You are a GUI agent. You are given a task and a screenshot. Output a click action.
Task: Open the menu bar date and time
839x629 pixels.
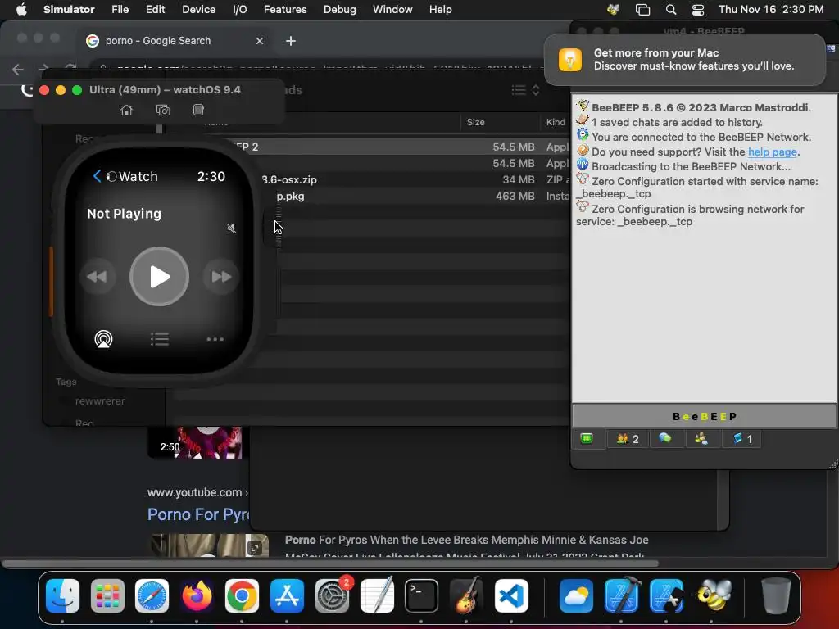(771, 10)
